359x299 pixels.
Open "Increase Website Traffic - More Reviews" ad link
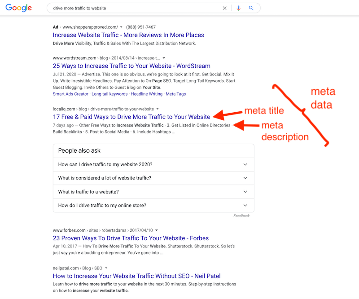coord(128,35)
